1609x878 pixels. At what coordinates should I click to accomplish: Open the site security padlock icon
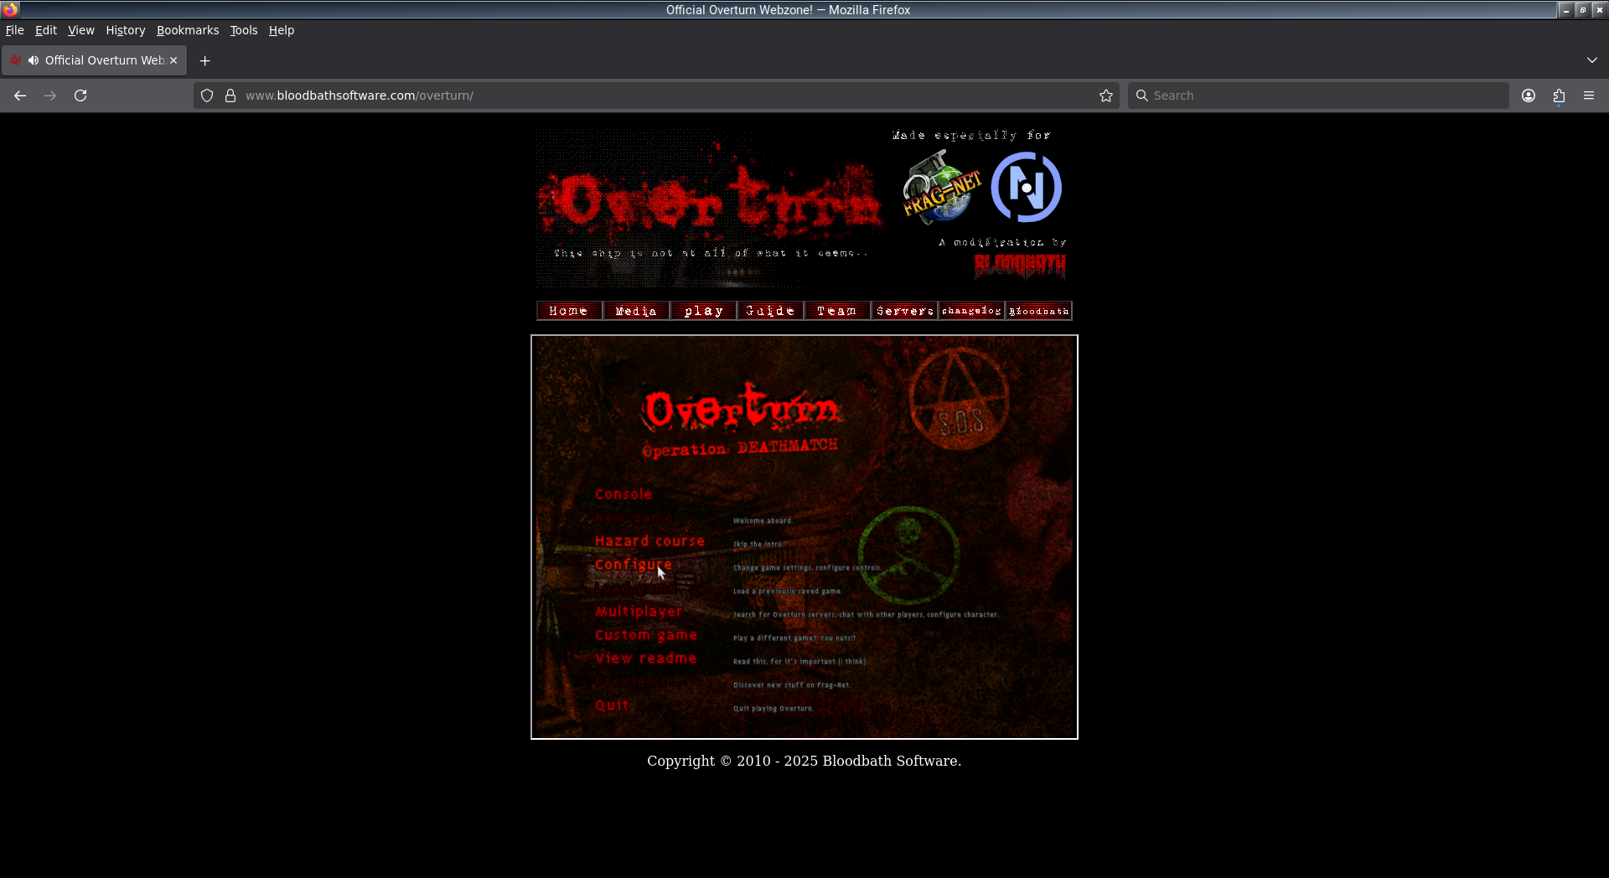tap(230, 96)
